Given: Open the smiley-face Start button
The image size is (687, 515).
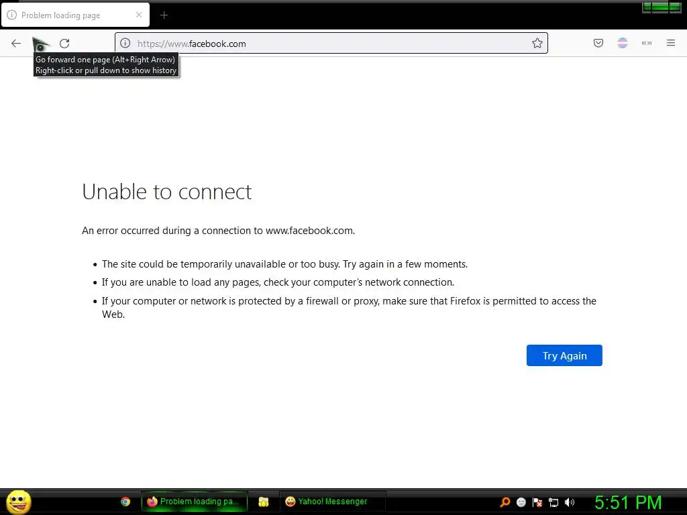Looking at the screenshot, I should 18,502.
